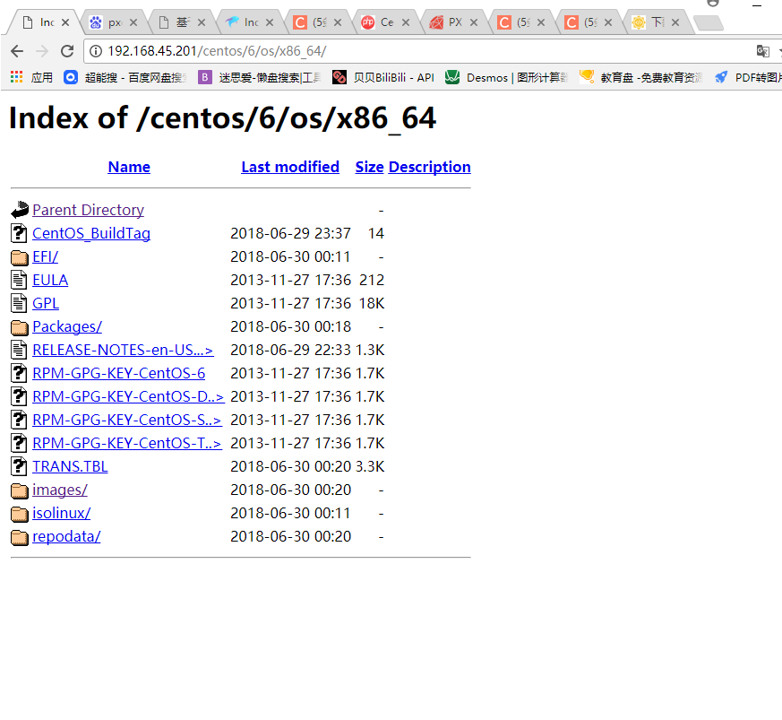Open the isolinux/ directory link
The height and width of the screenshot is (720, 782).
coord(61,513)
